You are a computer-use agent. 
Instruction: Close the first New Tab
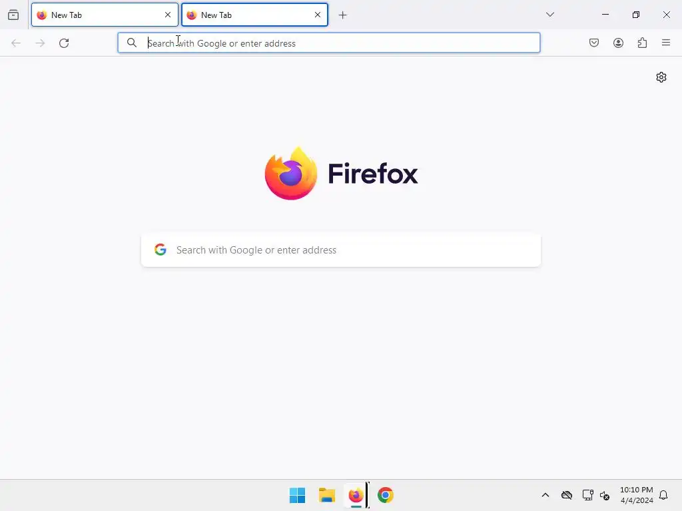click(168, 15)
